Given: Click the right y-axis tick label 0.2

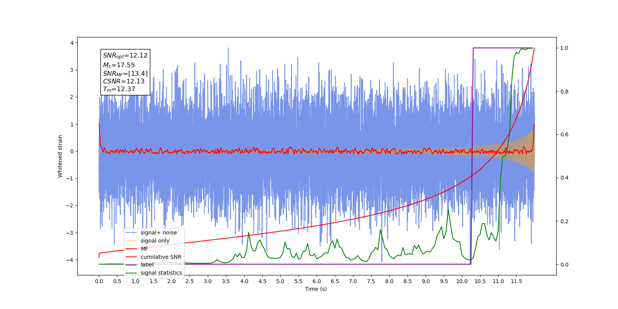Looking at the screenshot, I should tap(564, 221).
